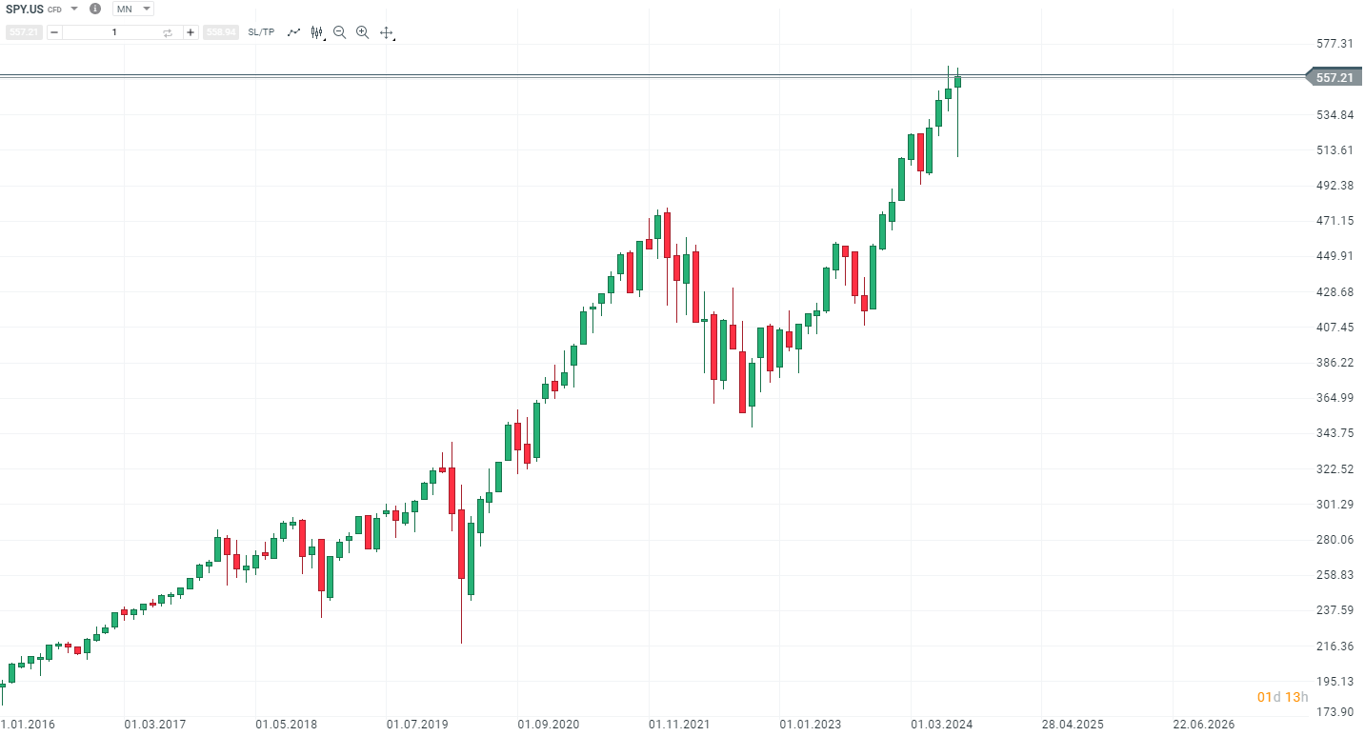1365x736 pixels.
Task: Click the 216.36 price axis label
Action: click(1335, 646)
